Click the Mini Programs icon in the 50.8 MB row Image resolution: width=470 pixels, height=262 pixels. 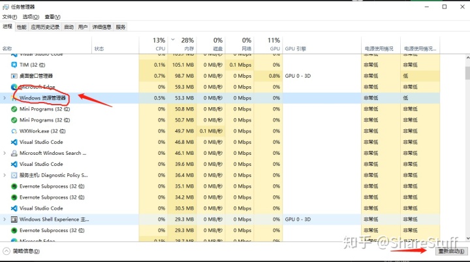click(x=14, y=109)
